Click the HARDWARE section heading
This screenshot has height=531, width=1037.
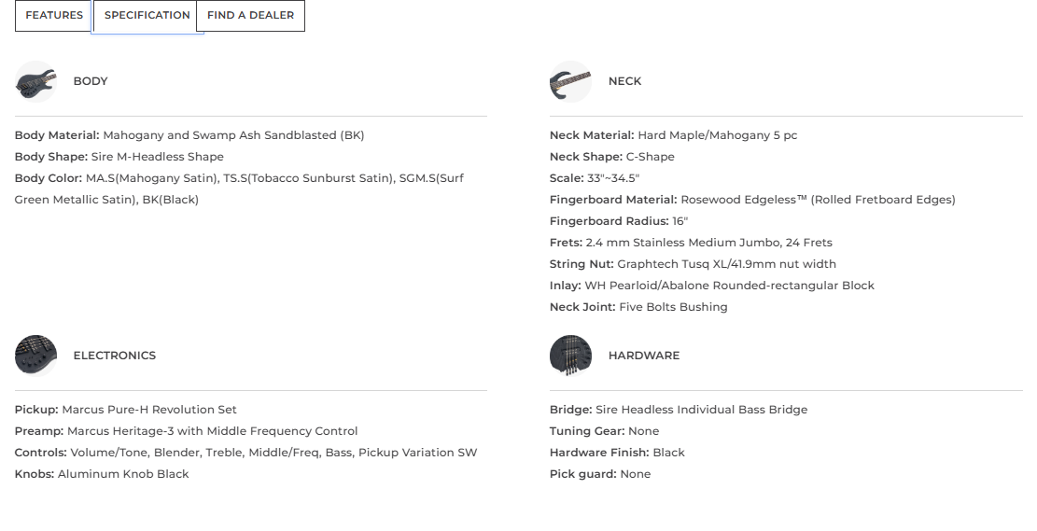pyautogui.click(x=644, y=356)
